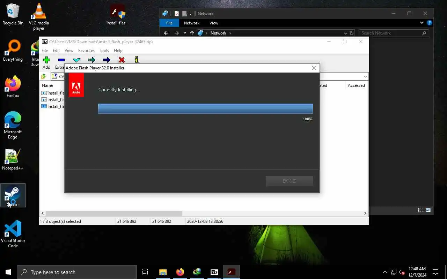Click the taskbar clock showing 12:48 AM

pyautogui.click(x=417, y=272)
